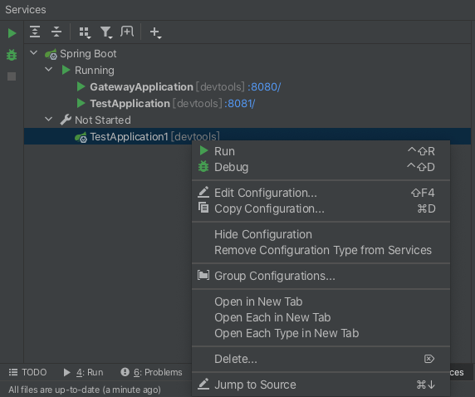Select GatewayApplication service row
475x397 pixels.
pyautogui.click(x=247, y=87)
